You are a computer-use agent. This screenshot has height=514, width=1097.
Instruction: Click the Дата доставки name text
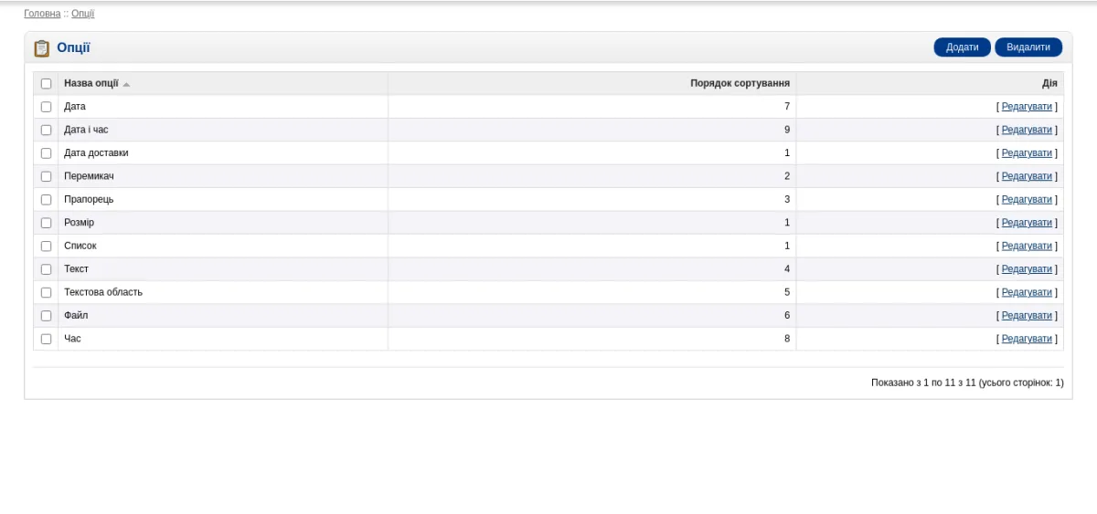(x=96, y=153)
